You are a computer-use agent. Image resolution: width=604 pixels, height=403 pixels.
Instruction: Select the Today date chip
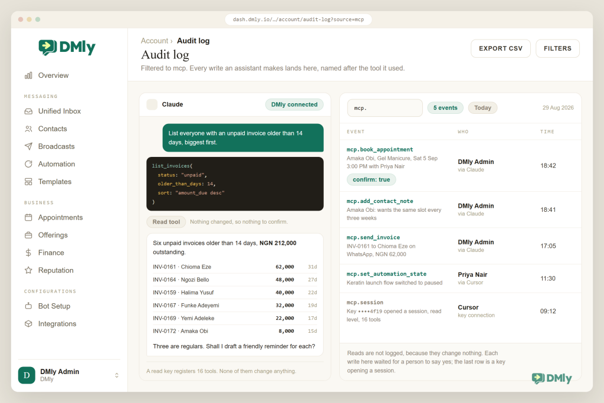coord(482,108)
